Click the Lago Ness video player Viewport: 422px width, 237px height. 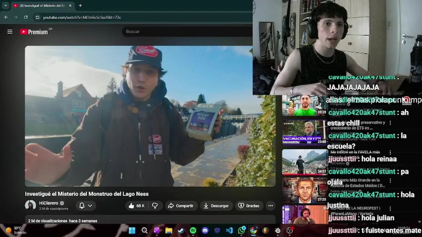click(x=150, y=116)
